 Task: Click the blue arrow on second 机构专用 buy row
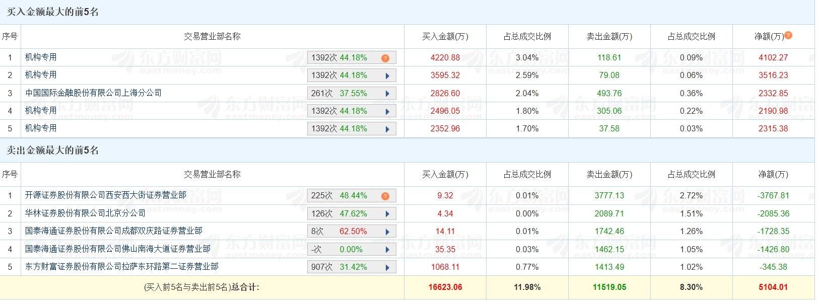(x=388, y=75)
